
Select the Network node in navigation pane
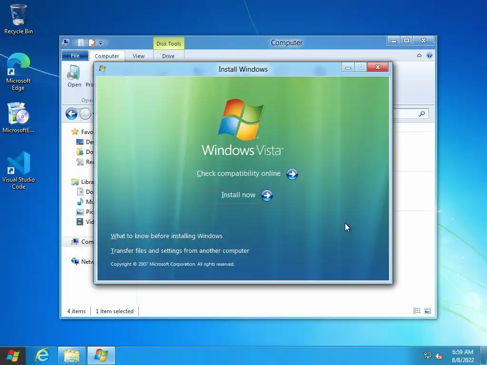82,261
